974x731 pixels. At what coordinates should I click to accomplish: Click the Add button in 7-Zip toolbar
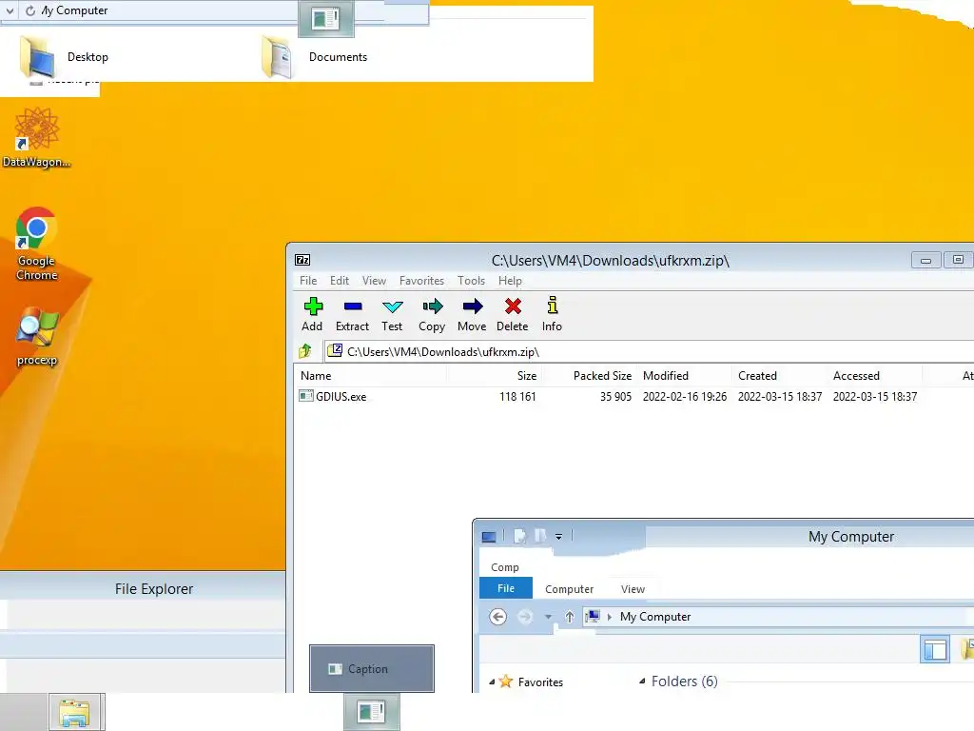pos(312,314)
